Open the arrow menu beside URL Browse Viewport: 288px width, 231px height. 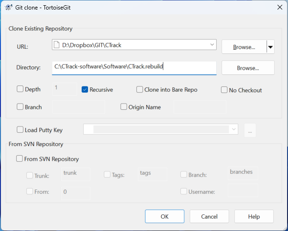tap(270, 47)
